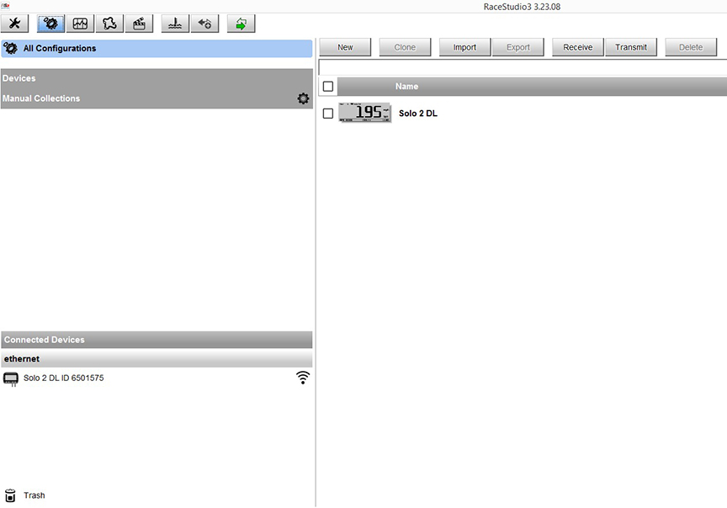Open Preferences with the wrench and screwdriver icon
The height and width of the screenshot is (508, 727).
point(15,24)
